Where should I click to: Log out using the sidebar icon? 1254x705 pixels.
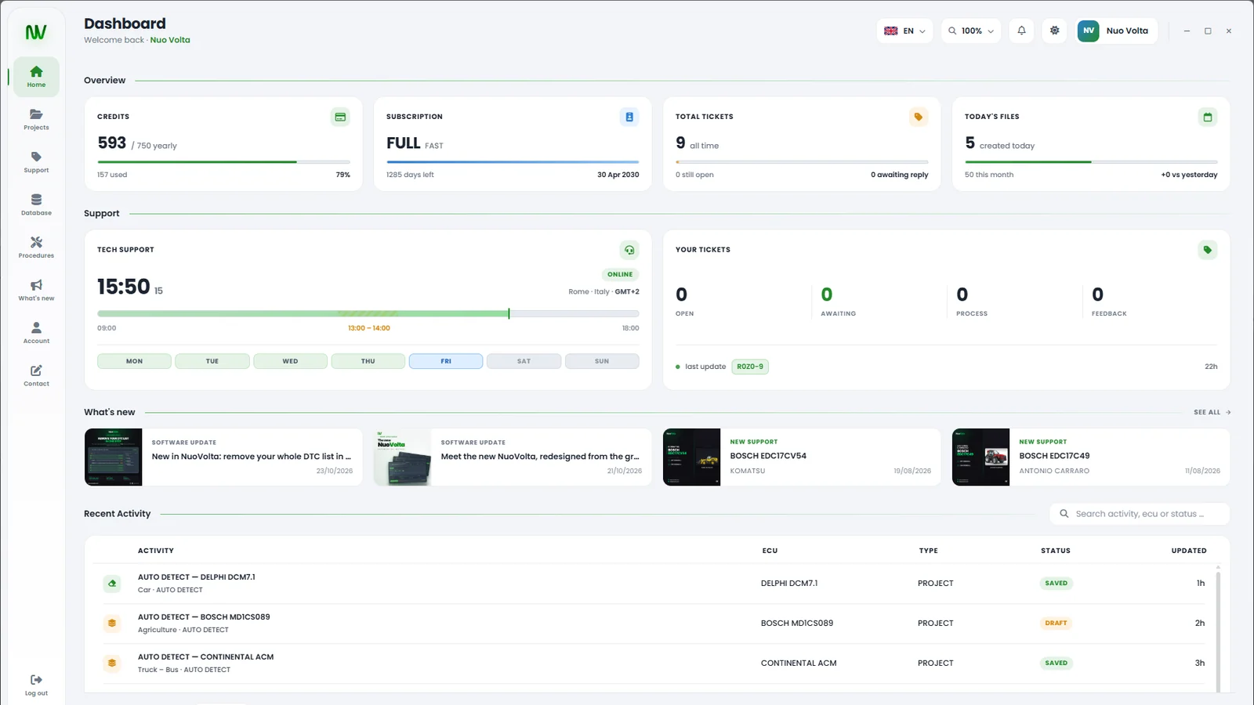(x=36, y=685)
